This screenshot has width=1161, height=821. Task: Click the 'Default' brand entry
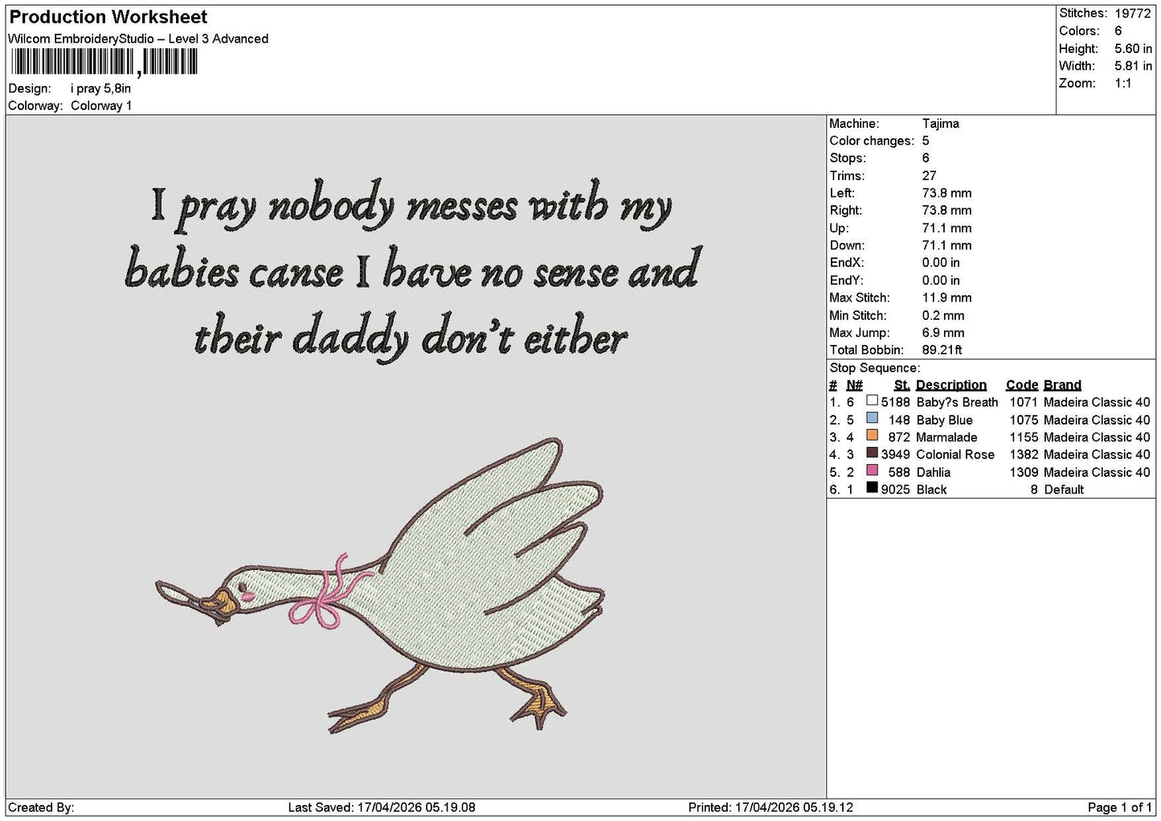[x=1064, y=490]
